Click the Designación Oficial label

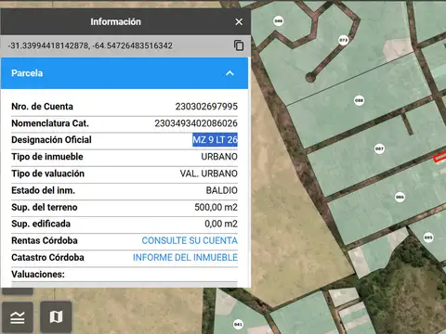(x=51, y=140)
